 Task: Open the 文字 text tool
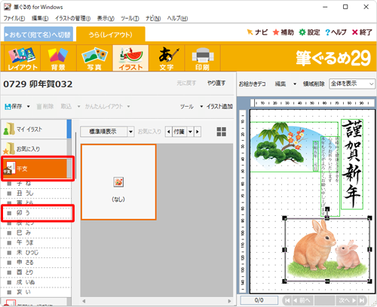pyautogui.click(x=167, y=58)
